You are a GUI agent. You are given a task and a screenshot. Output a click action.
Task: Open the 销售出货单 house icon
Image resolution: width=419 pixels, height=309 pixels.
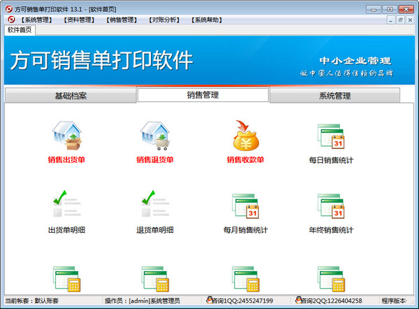pos(67,136)
